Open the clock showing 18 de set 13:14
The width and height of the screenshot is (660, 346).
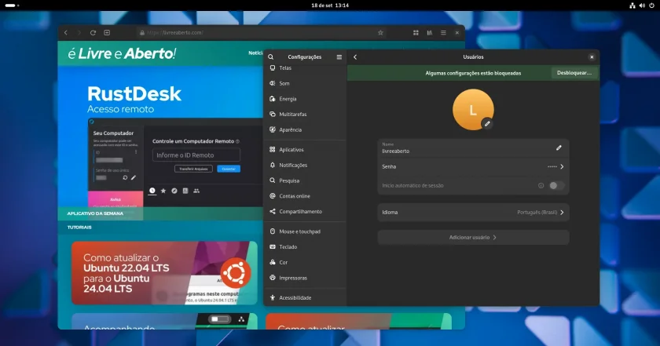[x=330, y=5]
